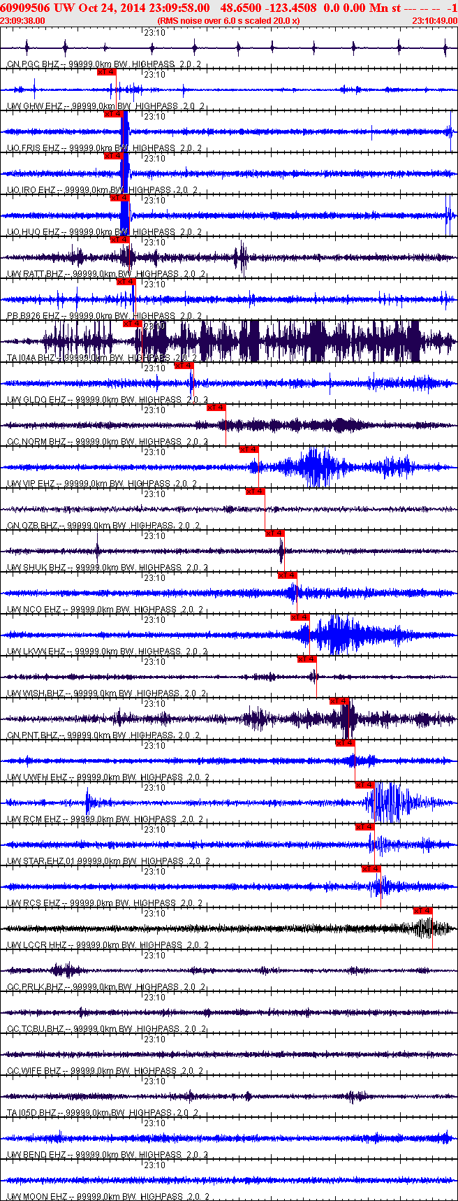Click the 23:10 tick label above CN.PGC trace
458x1201 pixels.
point(154,33)
